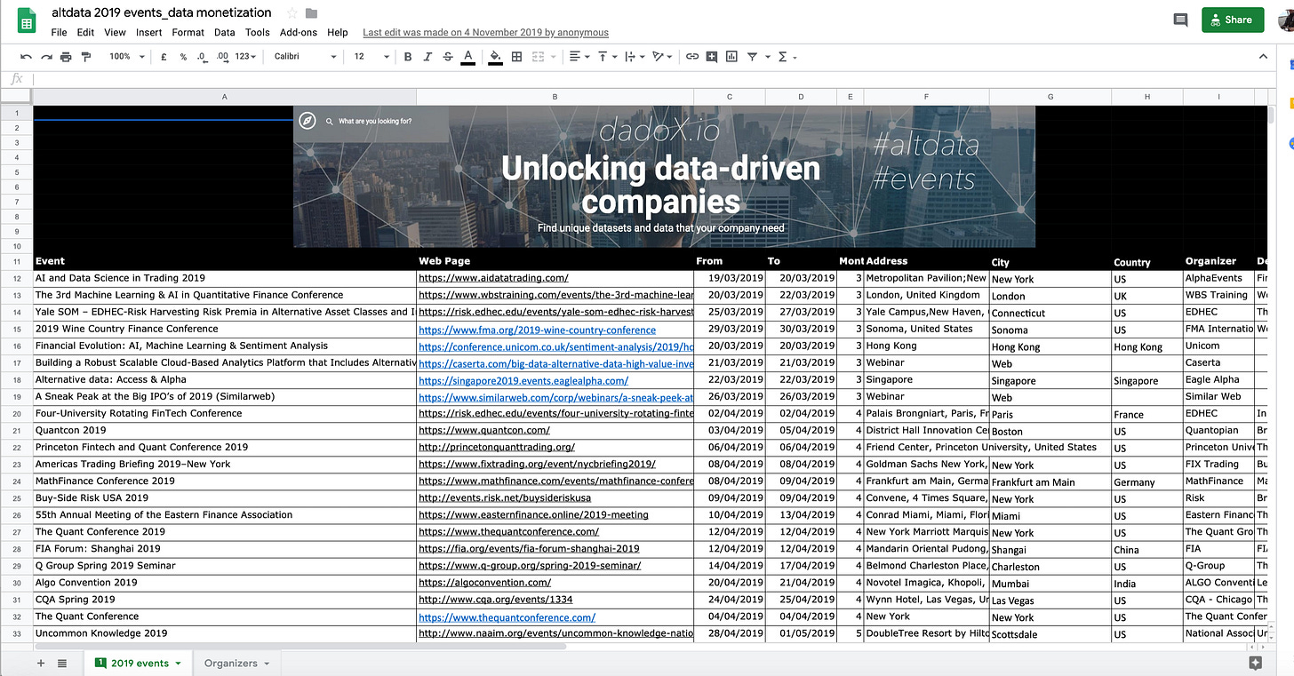This screenshot has height=676, width=1294.
Task: Select the Paint format tool
Action: [86, 57]
